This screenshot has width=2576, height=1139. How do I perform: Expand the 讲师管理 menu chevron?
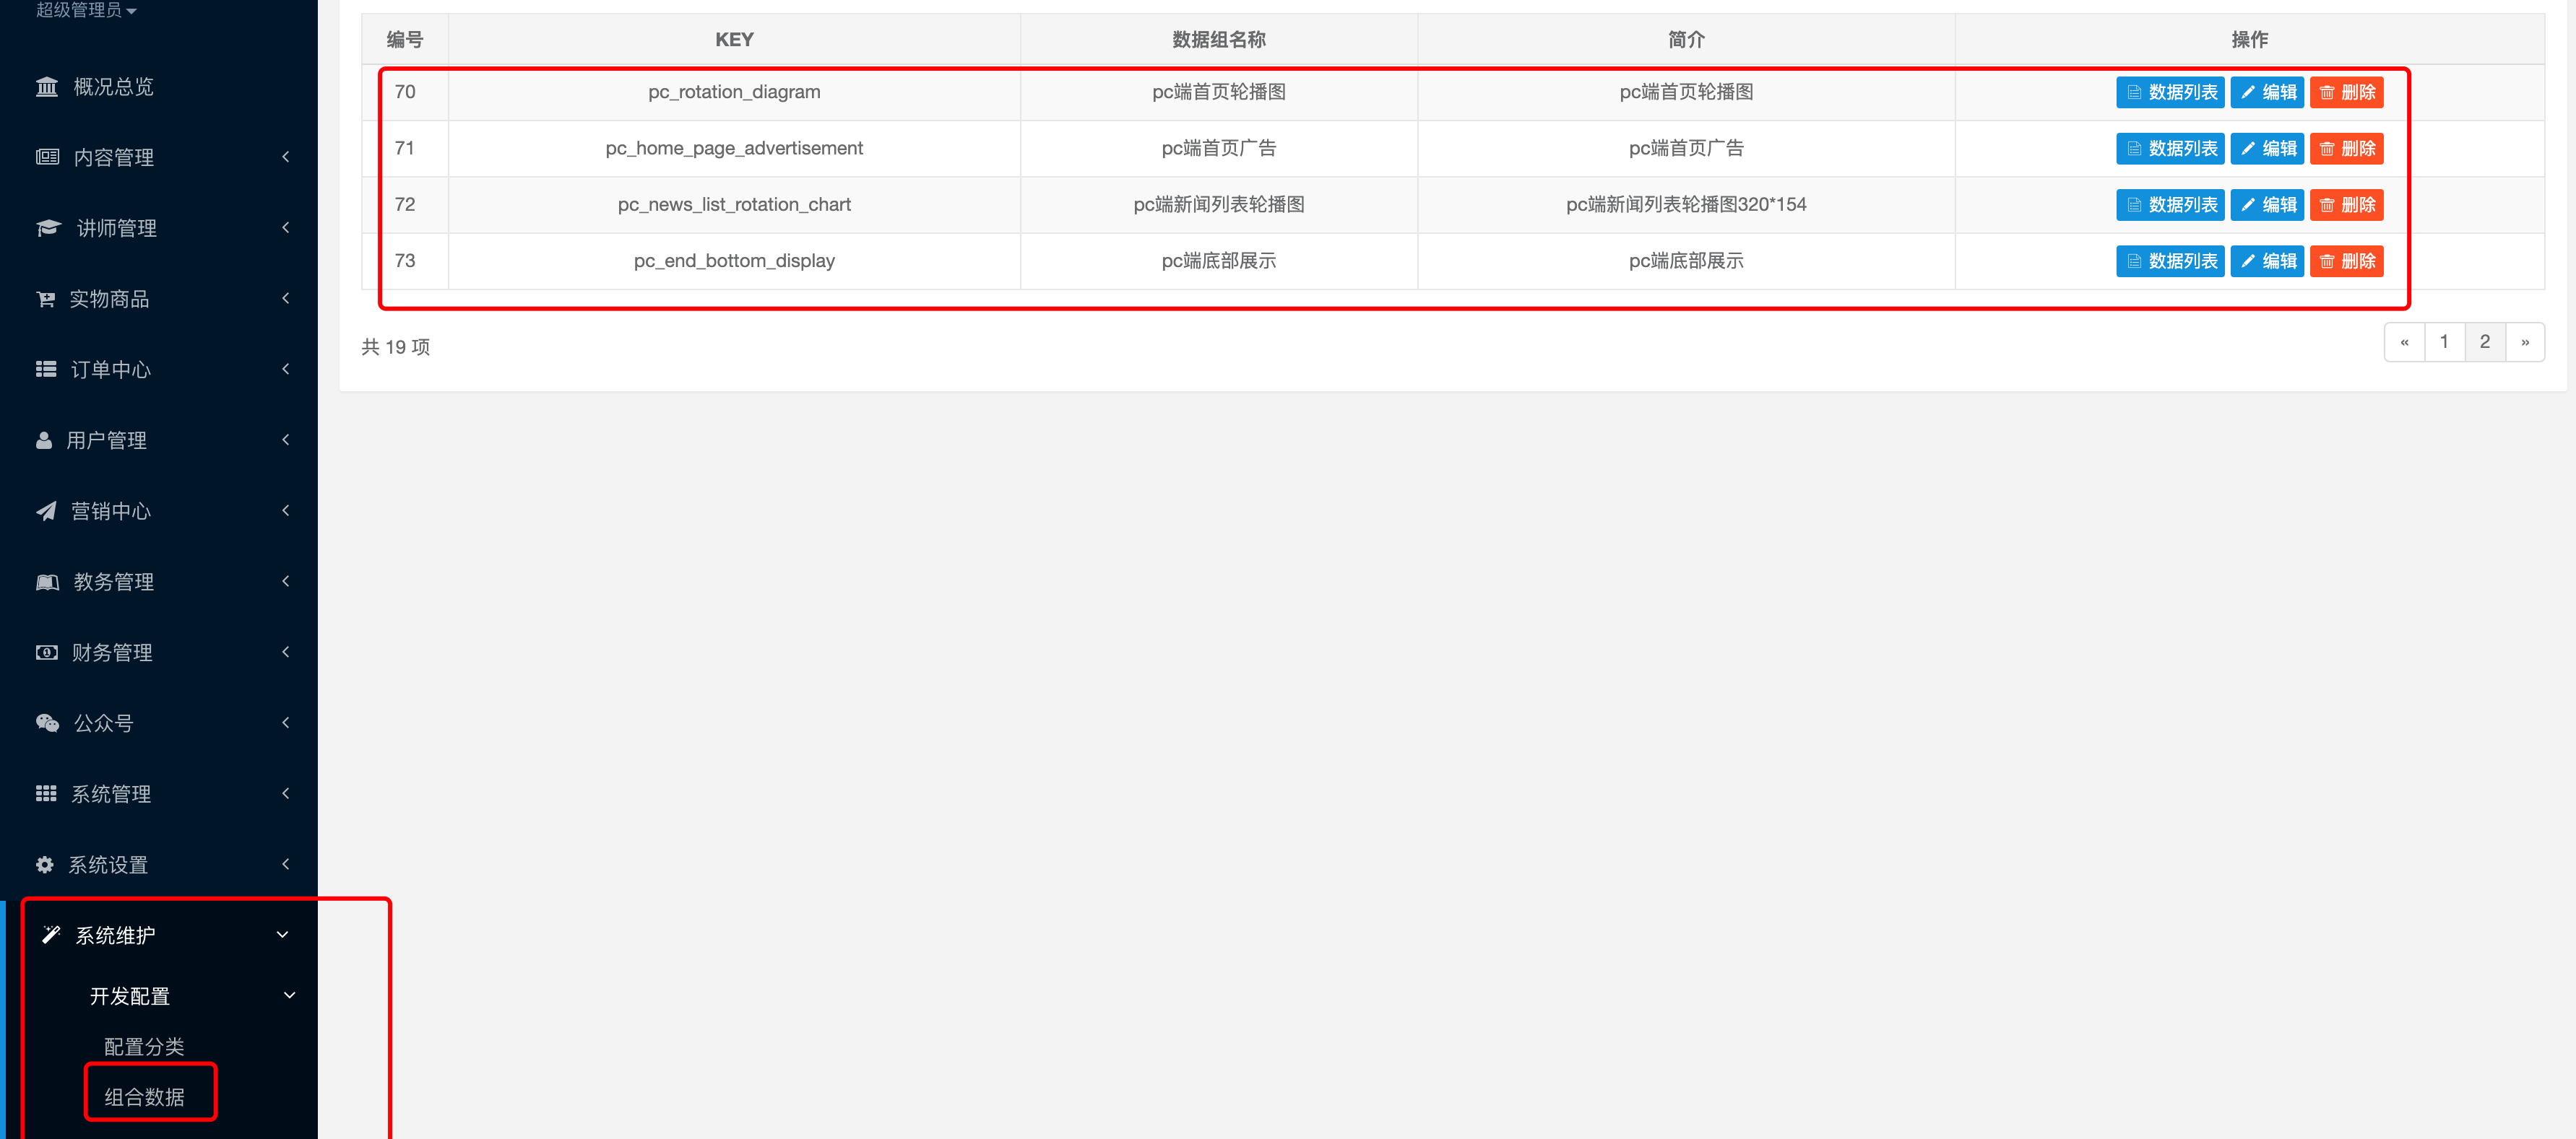pos(286,228)
